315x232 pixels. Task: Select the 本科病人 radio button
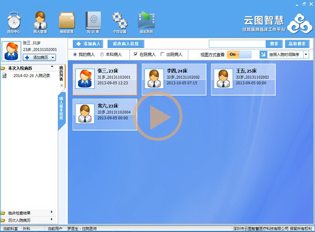click(102, 54)
